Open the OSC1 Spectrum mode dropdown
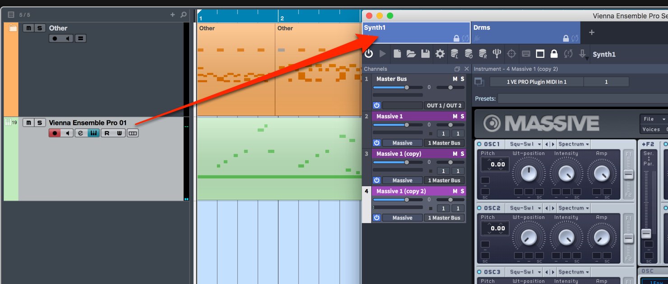 574,144
